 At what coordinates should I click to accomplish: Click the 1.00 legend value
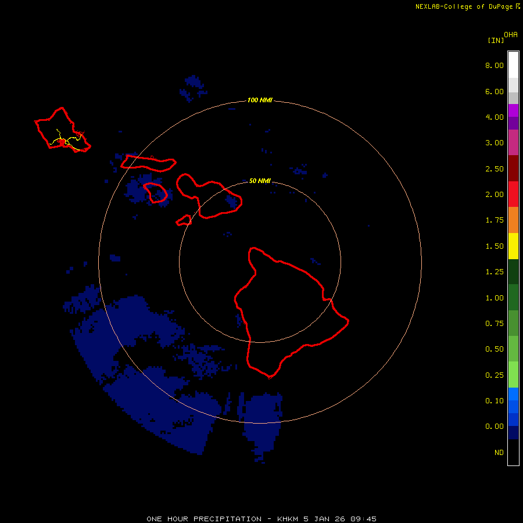tap(495, 298)
